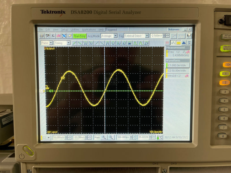Click the 10:12 AM 8/10/2022 clock
The width and height of the screenshot is (231, 173).
pyautogui.click(x=176, y=137)
